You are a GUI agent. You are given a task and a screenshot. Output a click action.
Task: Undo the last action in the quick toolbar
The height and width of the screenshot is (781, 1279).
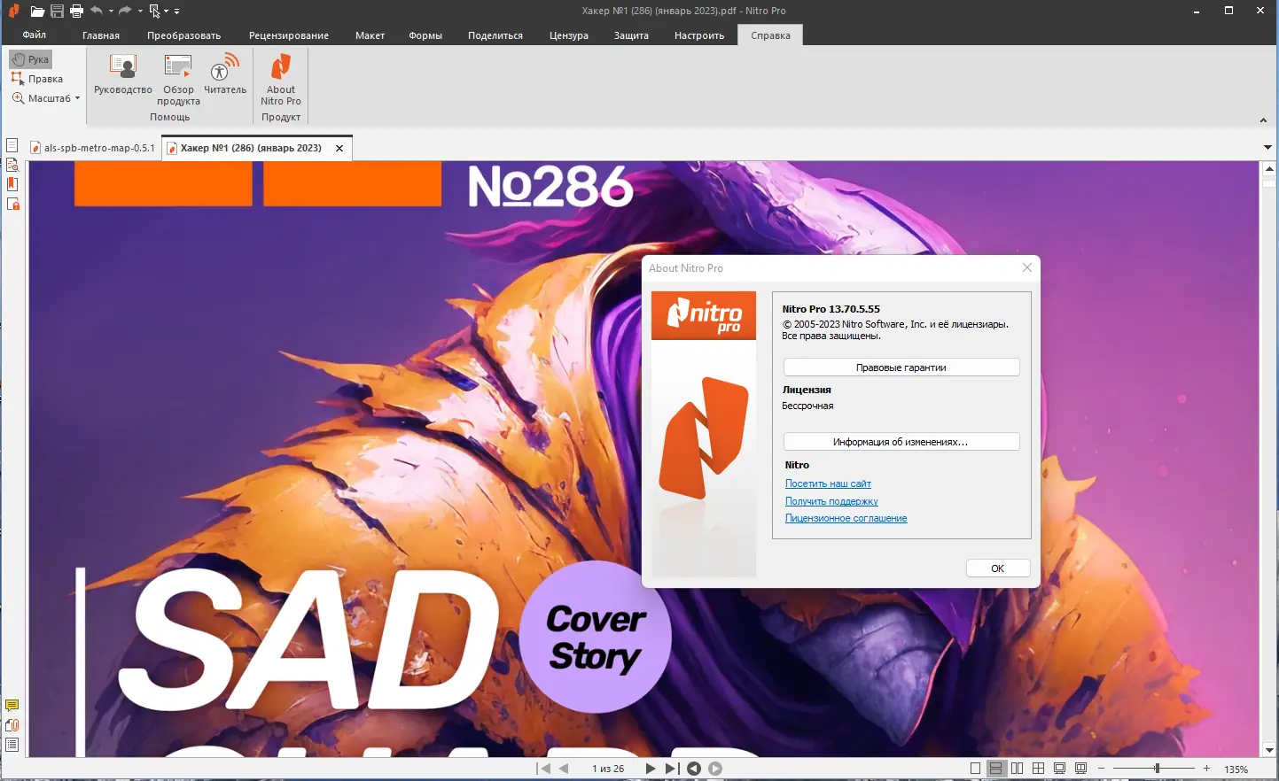96,11
